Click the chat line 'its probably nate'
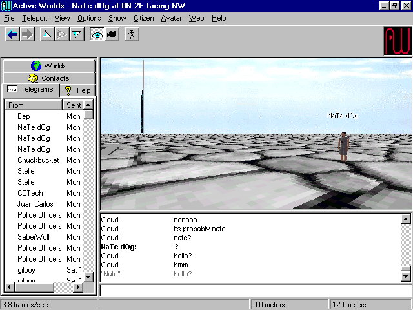The image size is (413, 310). click(199, 229)
